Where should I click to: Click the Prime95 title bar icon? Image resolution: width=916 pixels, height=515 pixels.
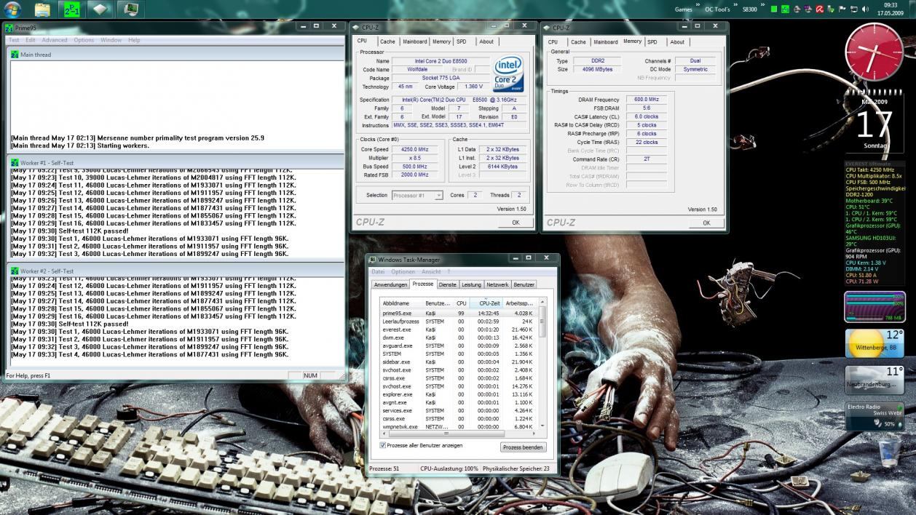pyautogui.click(x=9, y=28)
